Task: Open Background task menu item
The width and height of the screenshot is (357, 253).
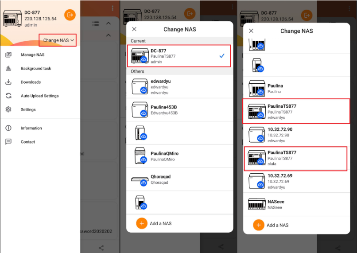Action: [x=35, y=69]
